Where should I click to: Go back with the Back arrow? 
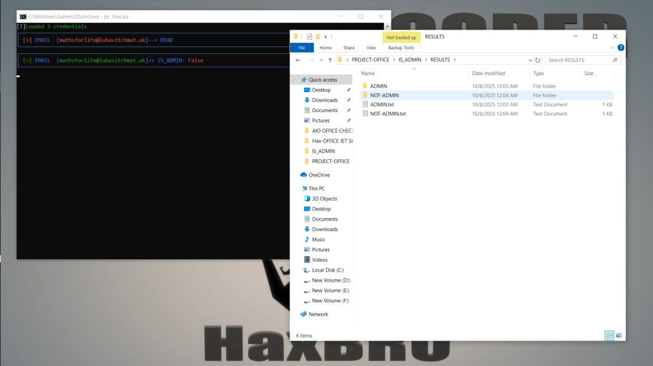click(298, 60)
